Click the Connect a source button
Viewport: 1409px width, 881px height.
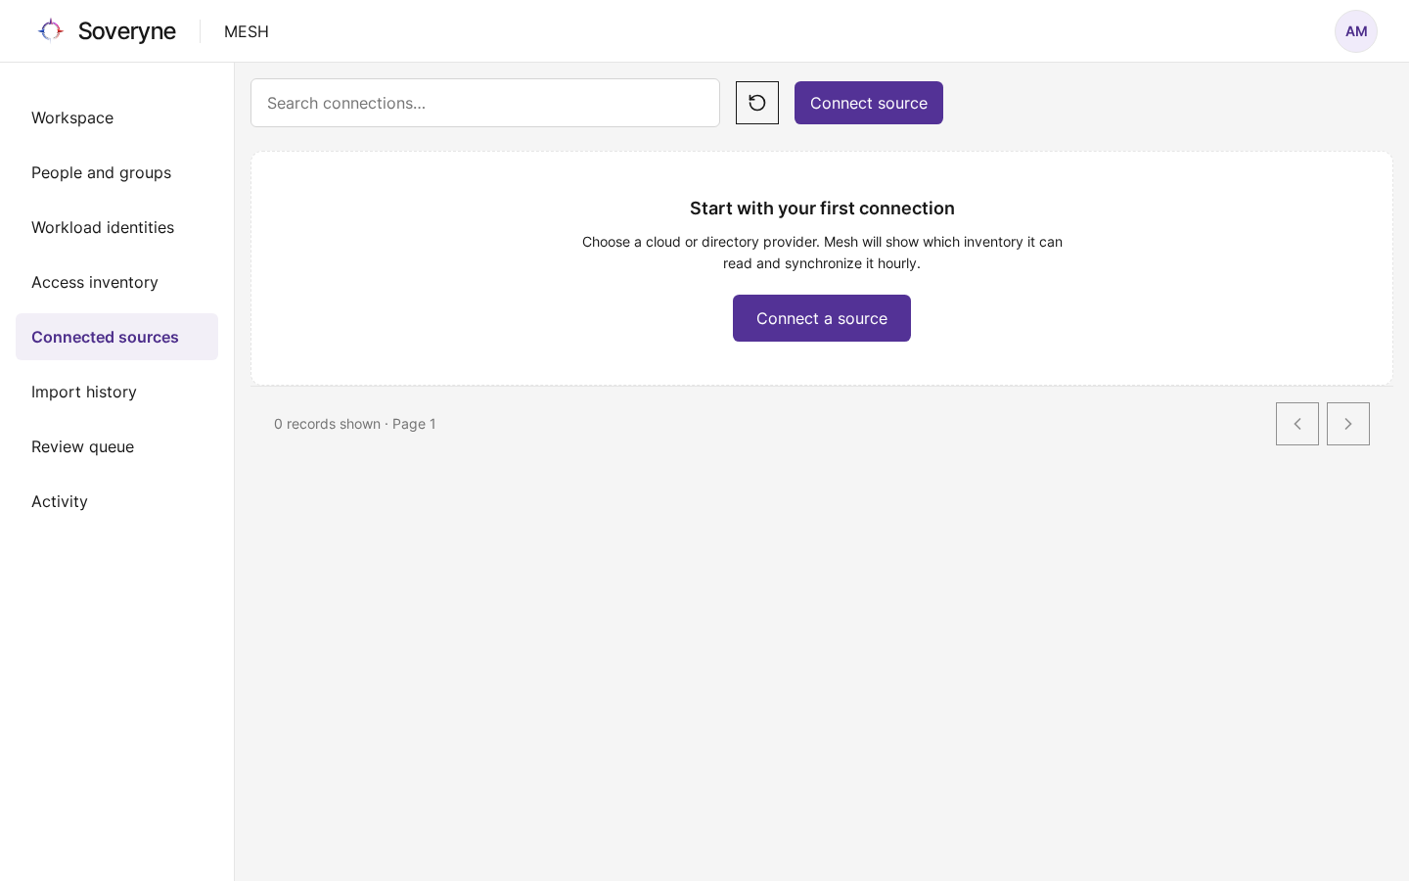(x=822, y=318)
